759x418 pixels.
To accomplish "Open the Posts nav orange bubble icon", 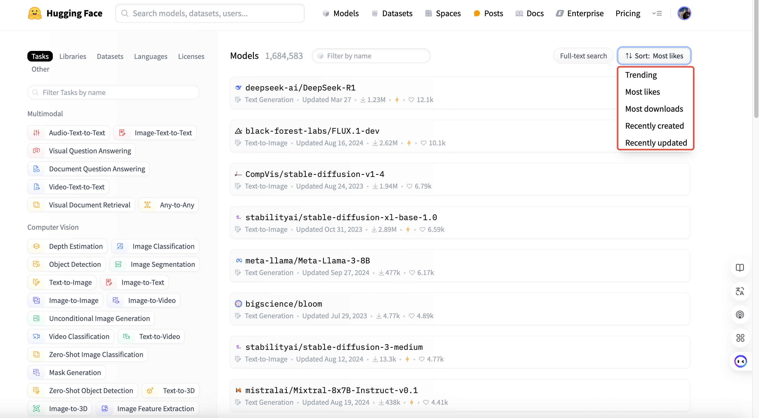I will tap(477, 13).
